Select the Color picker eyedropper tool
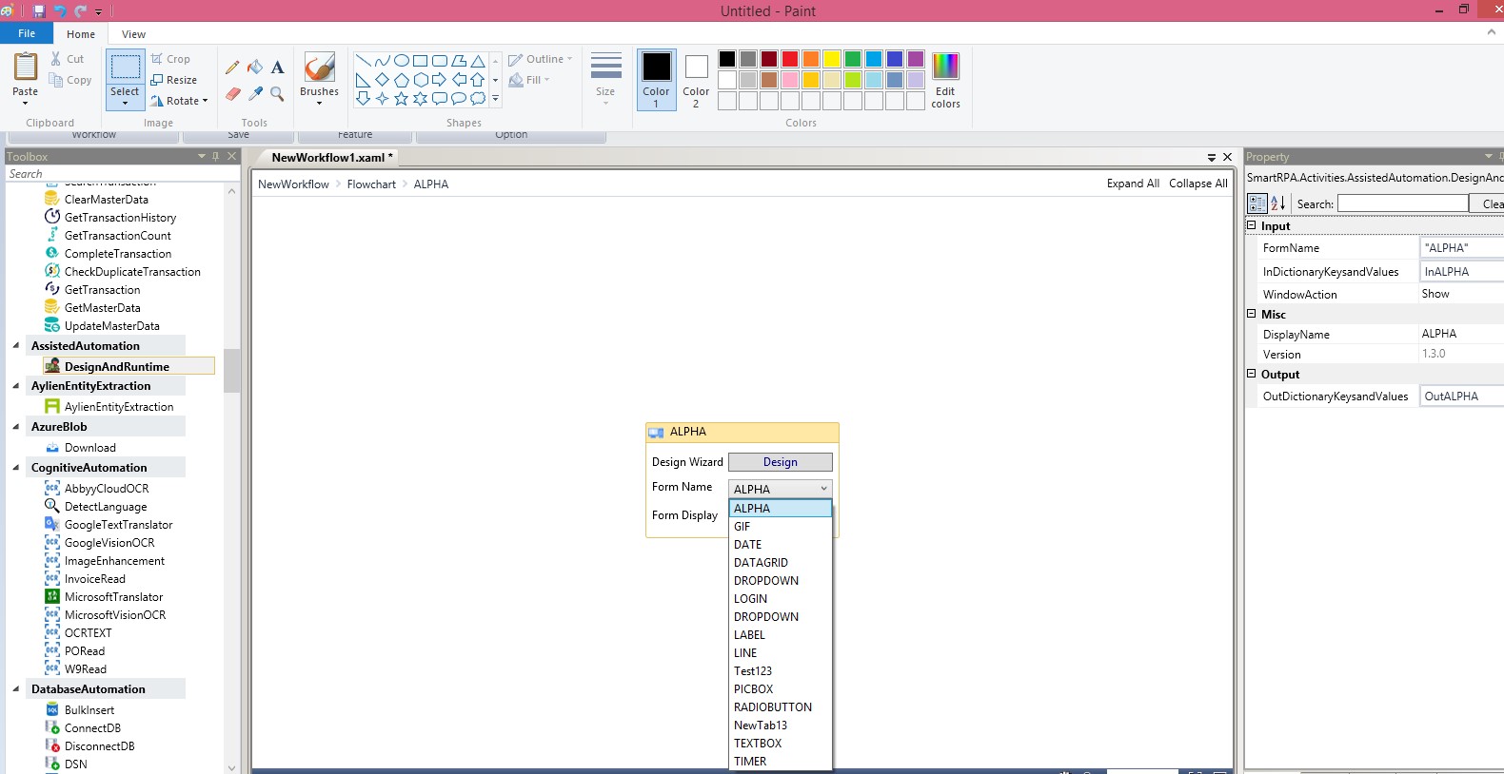 coord(255,93)
